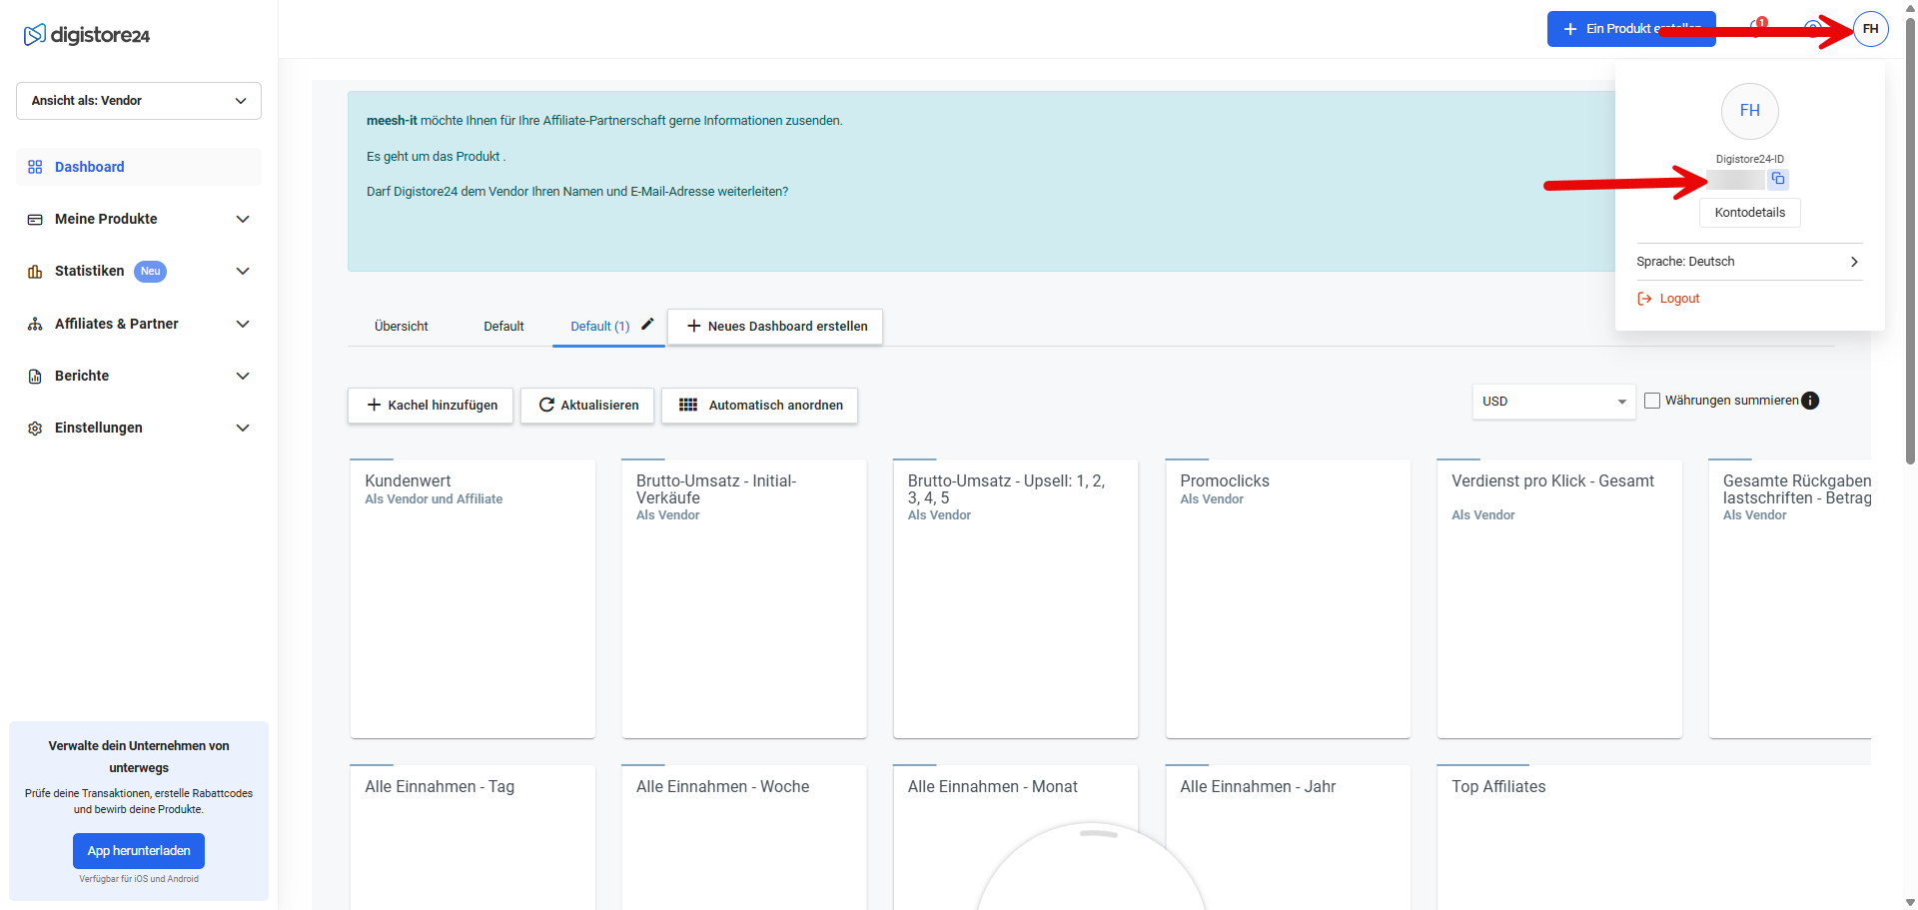This screenshot has width=1918, height=910.
Task: Open the Sprache: Deutsch language submenu
Action: point(1749,262)
